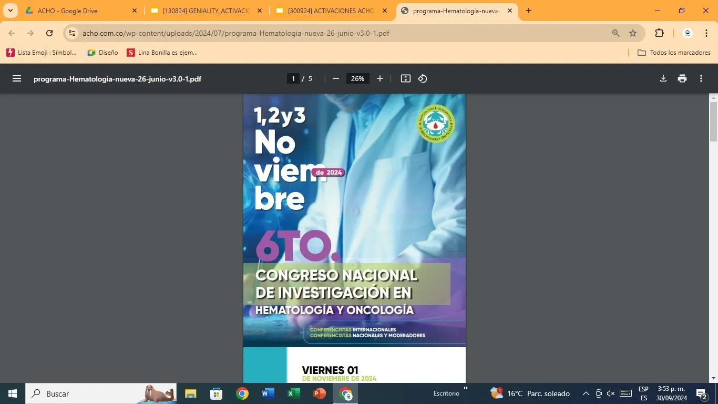
Task: Close the [300924] ACTIVACIONES ACHO tab
Action: (384, 11)
